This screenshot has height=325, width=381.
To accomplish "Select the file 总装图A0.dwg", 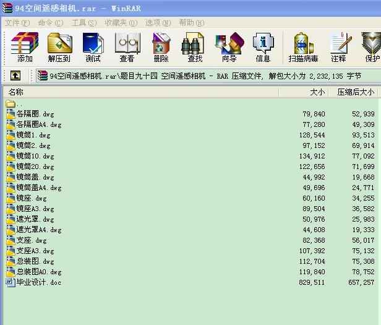I will 38,272.
